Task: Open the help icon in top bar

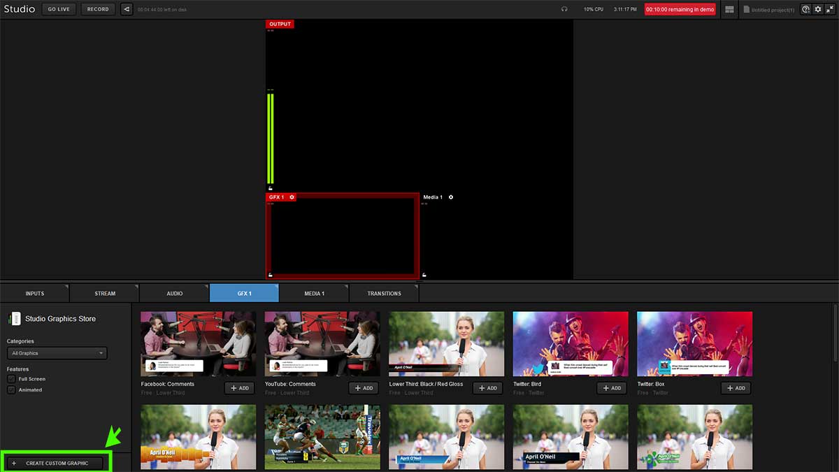Action: [x=806, y=9]
